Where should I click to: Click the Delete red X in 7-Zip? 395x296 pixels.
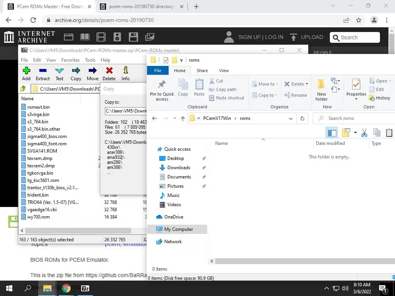click(109, 71)
